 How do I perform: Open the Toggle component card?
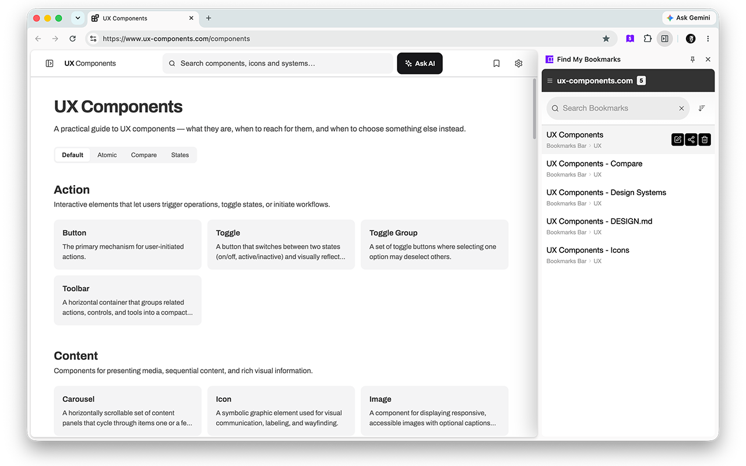(x=281, y=245)
